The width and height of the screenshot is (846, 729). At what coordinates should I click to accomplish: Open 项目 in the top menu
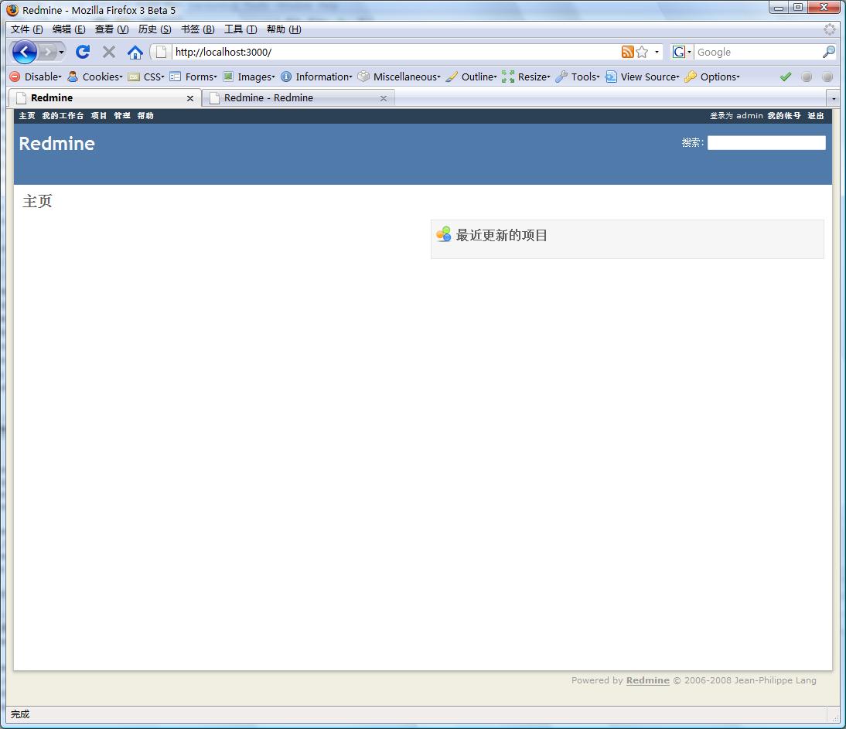point(99,115)
